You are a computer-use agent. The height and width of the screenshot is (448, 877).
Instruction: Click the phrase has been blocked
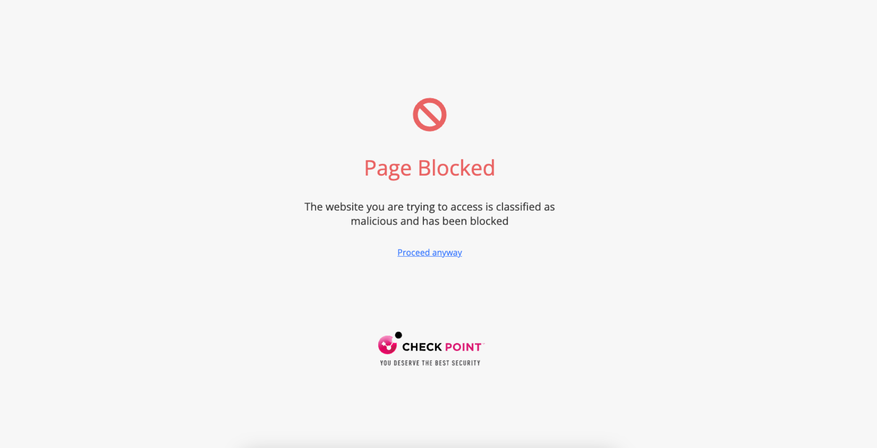(x=465, y=221)
